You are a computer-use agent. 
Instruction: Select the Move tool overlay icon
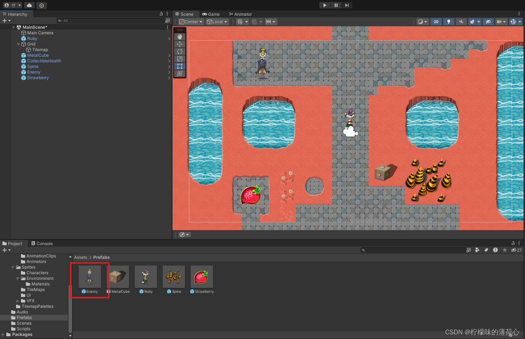click(180, 44)
